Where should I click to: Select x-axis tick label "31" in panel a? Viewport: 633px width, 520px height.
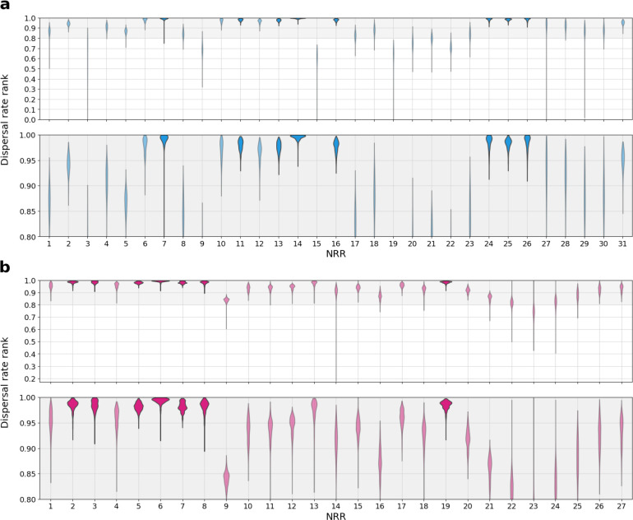coord(622,244)
